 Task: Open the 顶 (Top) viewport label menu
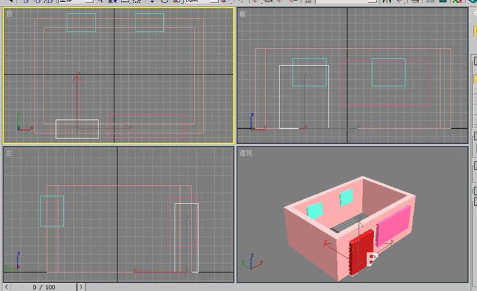pos(9,14)
